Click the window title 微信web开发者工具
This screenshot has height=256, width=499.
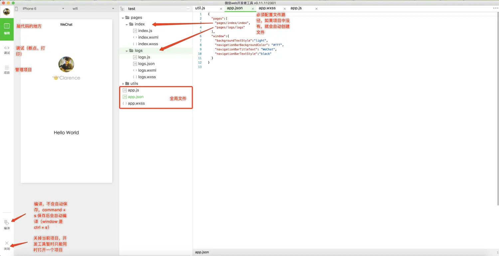point(250,3)
